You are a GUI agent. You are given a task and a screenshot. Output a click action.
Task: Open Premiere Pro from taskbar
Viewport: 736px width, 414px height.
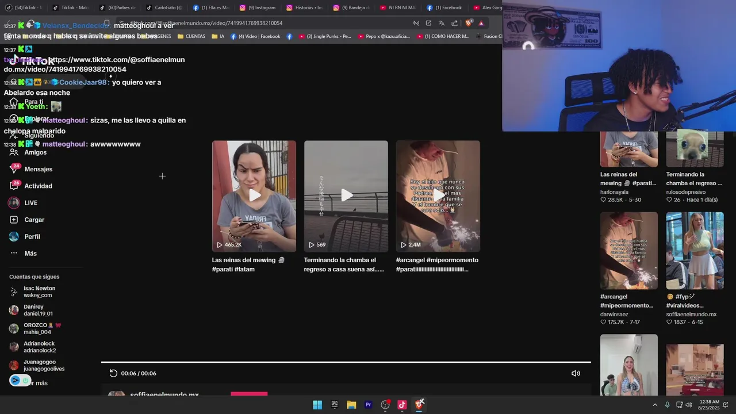point(369,405)
